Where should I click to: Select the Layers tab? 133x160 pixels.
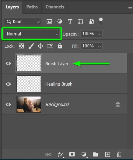(12, 7)
